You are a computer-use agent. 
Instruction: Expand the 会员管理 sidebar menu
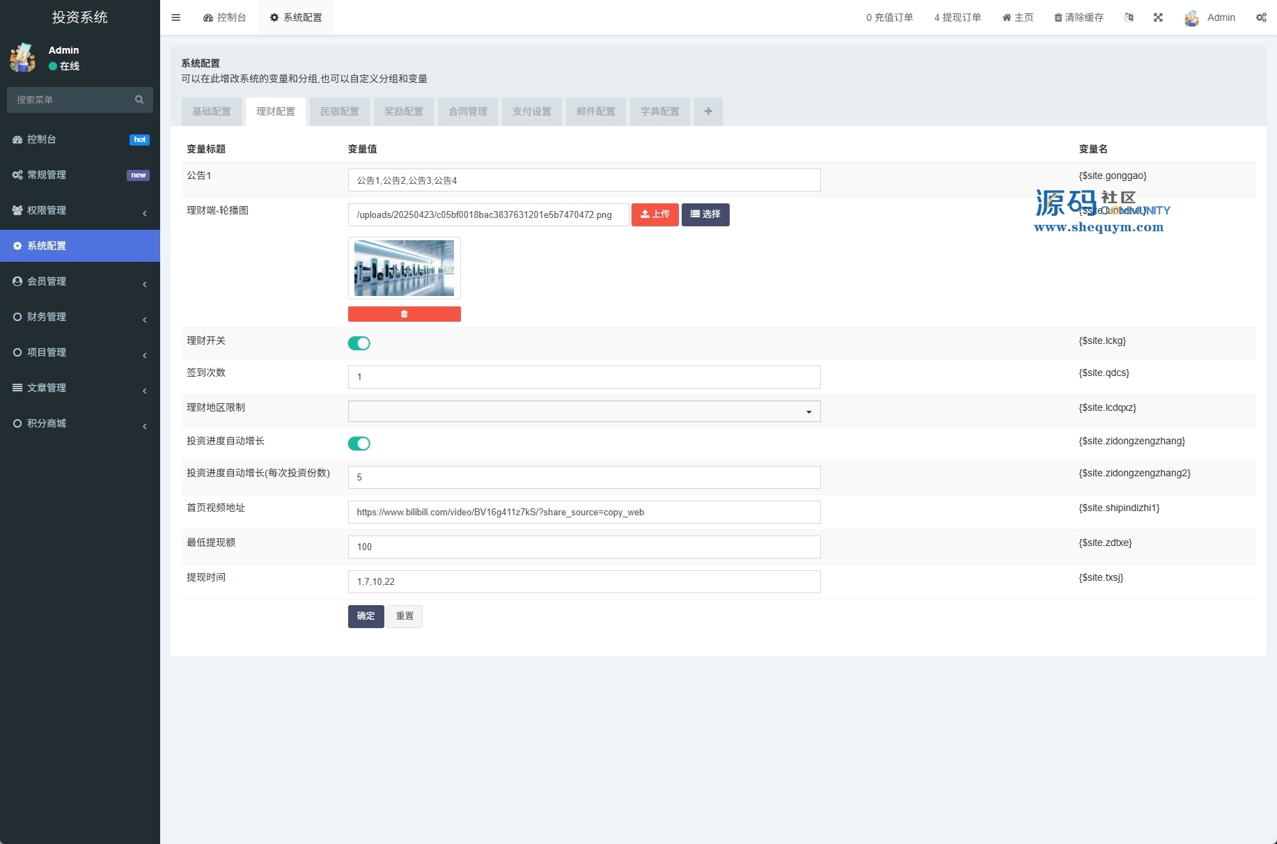click(79, 281)
